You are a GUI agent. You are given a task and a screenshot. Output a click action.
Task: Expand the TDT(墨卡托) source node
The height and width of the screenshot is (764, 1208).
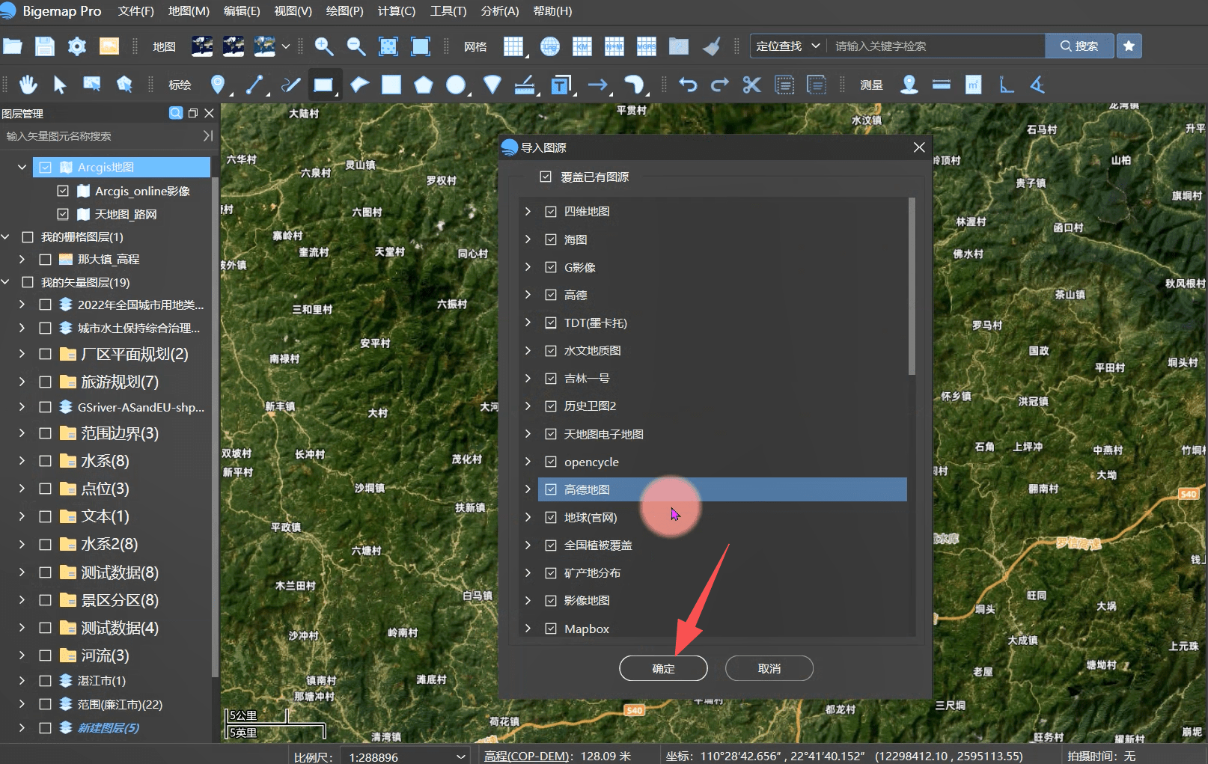528,323
